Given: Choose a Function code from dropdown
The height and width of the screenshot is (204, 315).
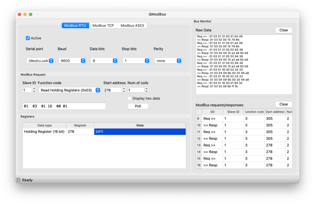Looking at the screenshot, I should [70, 90].
